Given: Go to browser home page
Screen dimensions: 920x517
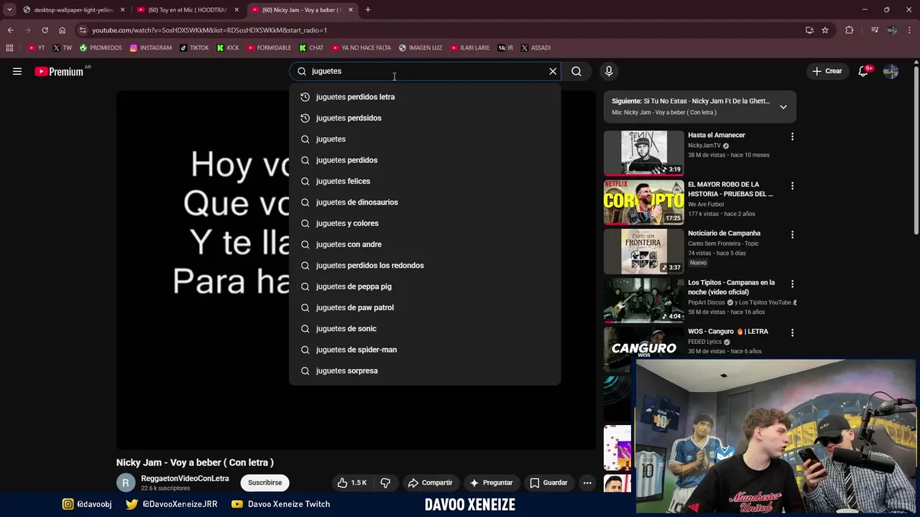Looking at the screenshot, I should [62, 30].
